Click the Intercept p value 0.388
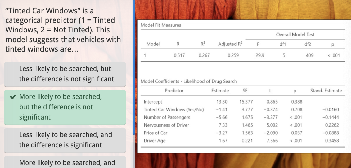This screenshot has height=168, width=351. click(x=297, y=102)
